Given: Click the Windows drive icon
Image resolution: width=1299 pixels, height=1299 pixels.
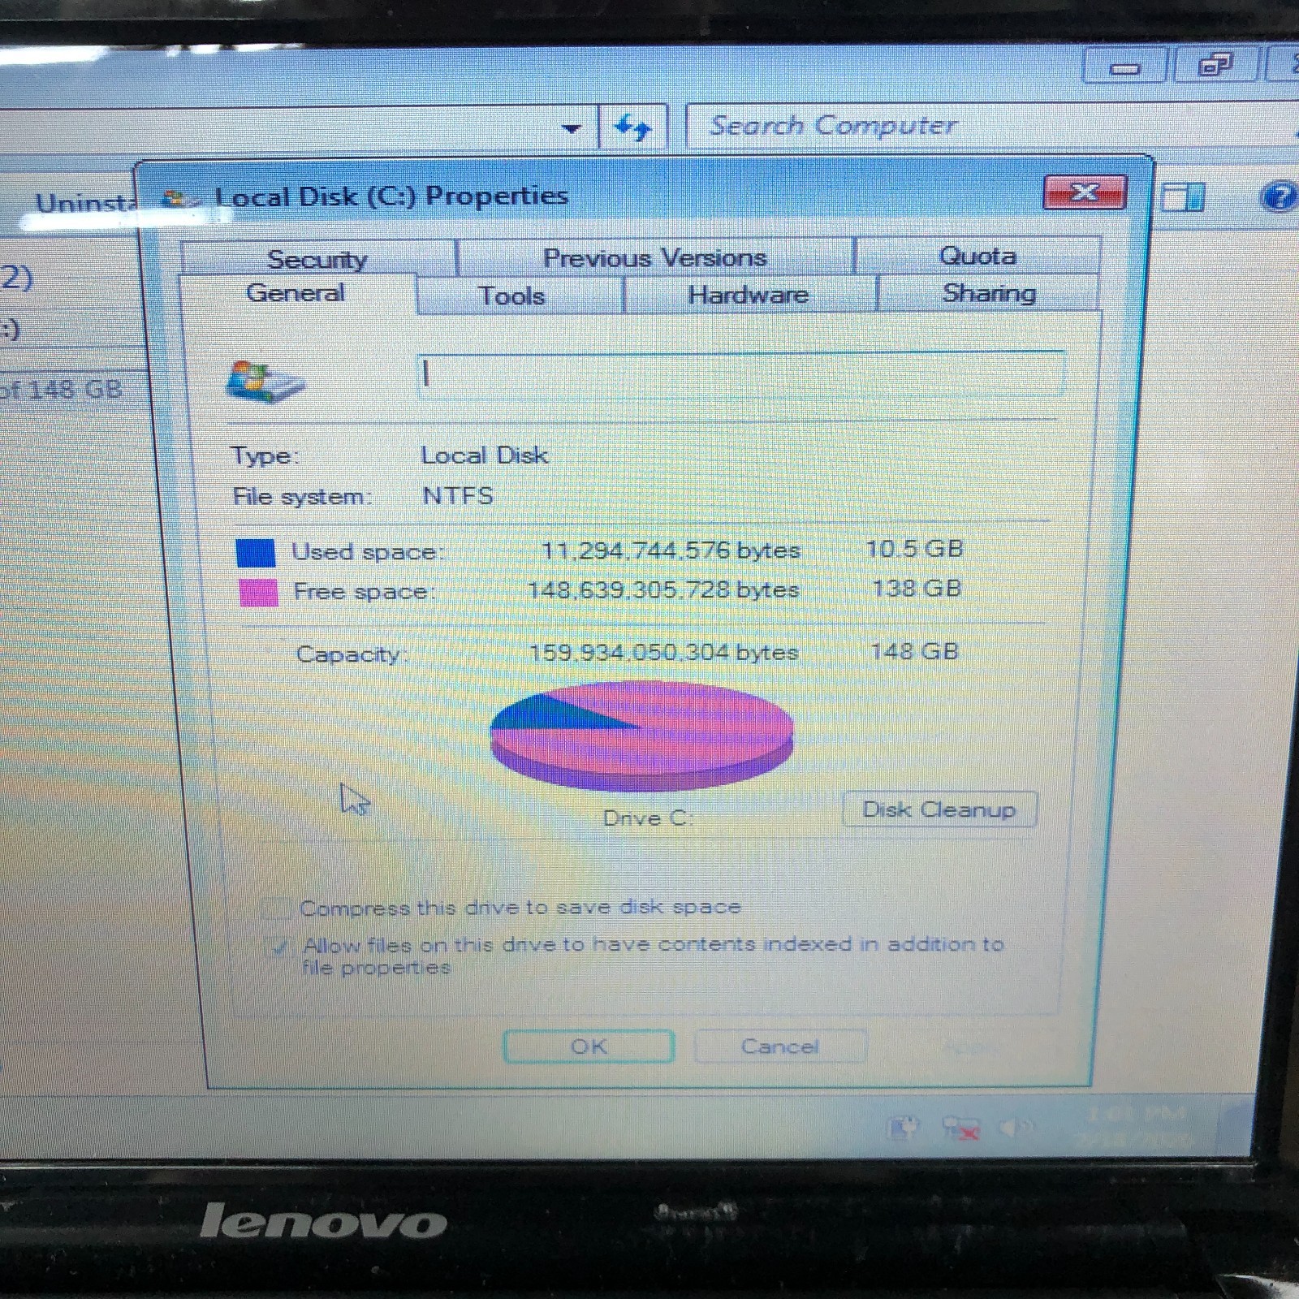Looking at the screenshot, I should point(265,382).
